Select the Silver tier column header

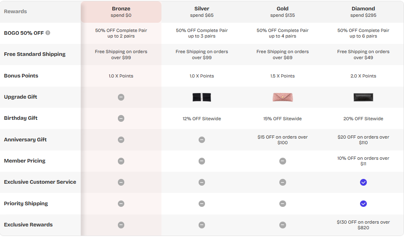(202, 12)
